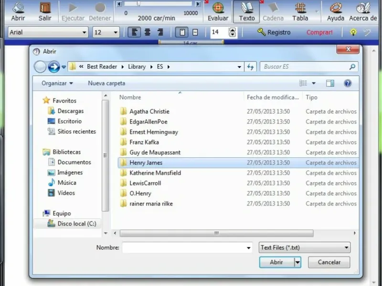This screenshot has width=382, height=286.
Task: Decrease speed with slider left arrow
Action: [x=119, y=4]
